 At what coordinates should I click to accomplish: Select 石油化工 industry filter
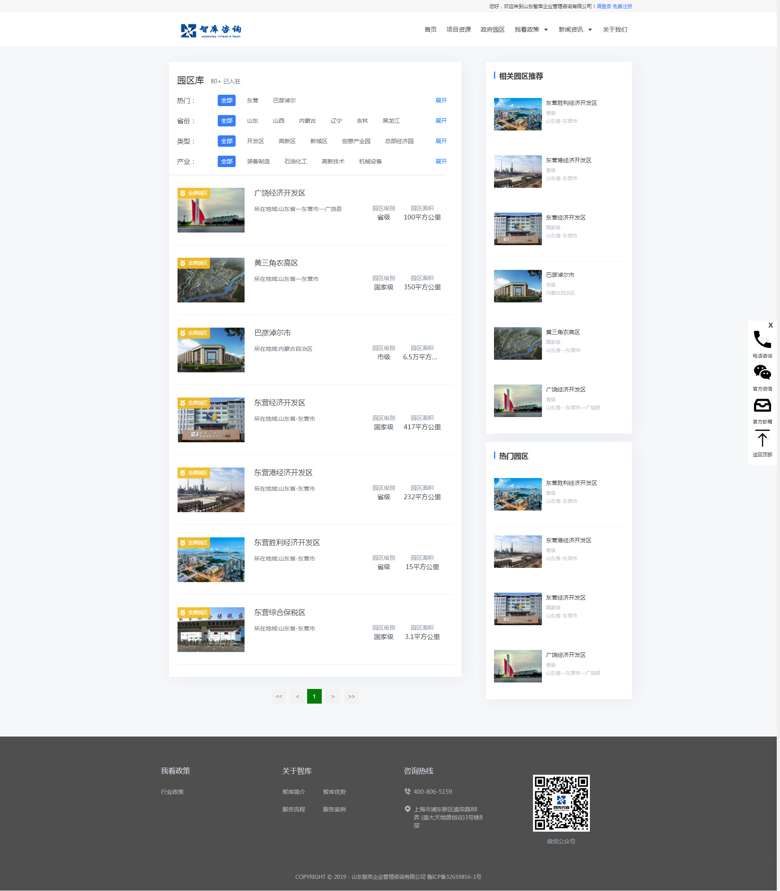pos(296,161)
